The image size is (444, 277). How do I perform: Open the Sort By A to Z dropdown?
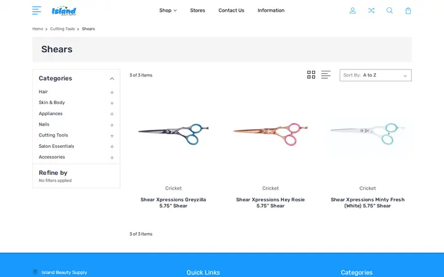376,75
